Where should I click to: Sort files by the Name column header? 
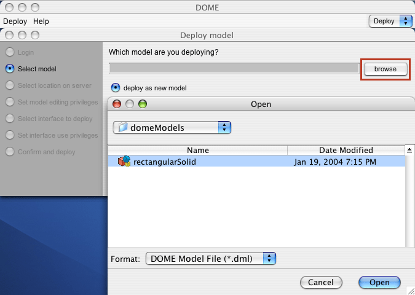click(x=198, y=150)
